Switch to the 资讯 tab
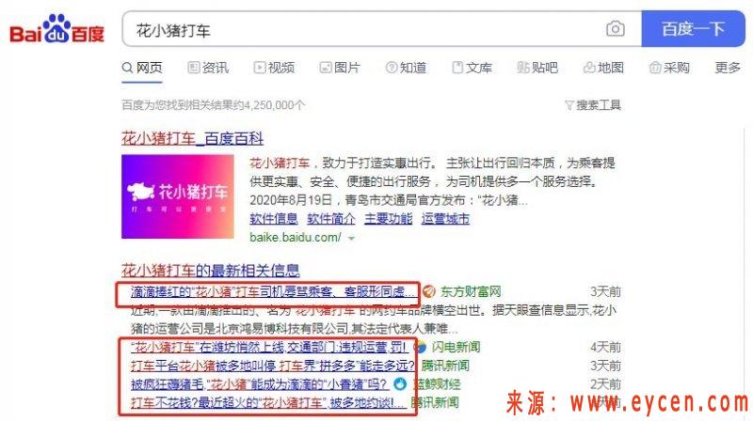The height and width of the screenshot is (421, 753). coord(208,68)
